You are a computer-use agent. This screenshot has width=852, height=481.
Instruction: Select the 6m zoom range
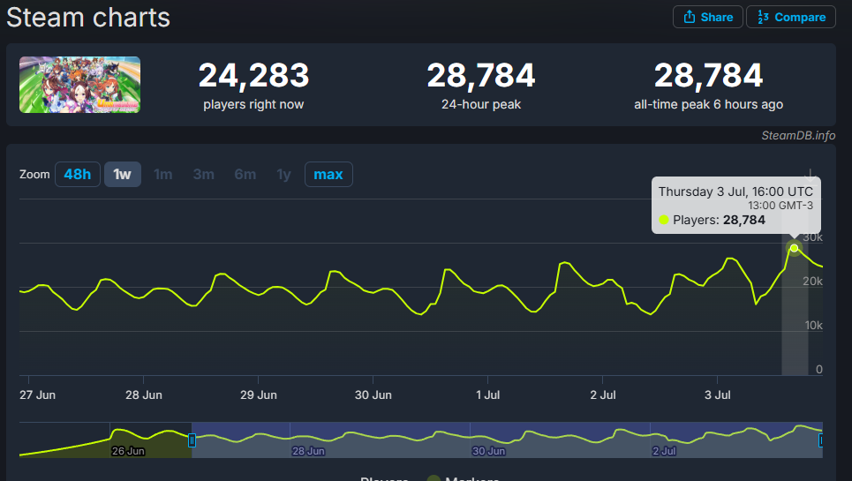click(x=245, y=174)
